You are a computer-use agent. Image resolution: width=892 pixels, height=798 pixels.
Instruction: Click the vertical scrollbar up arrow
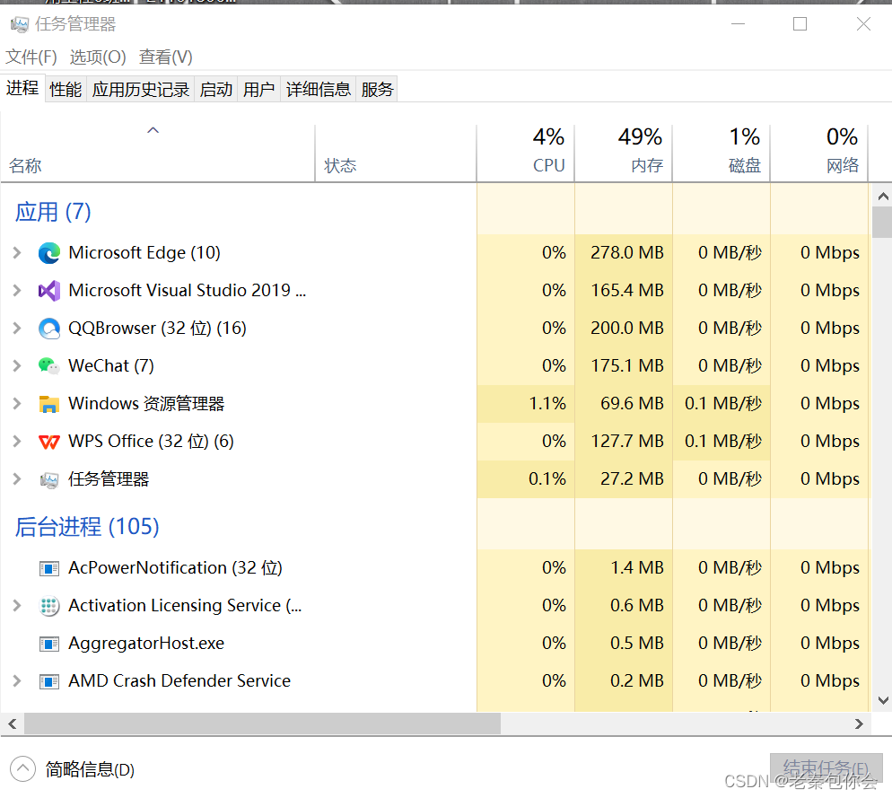882,197
